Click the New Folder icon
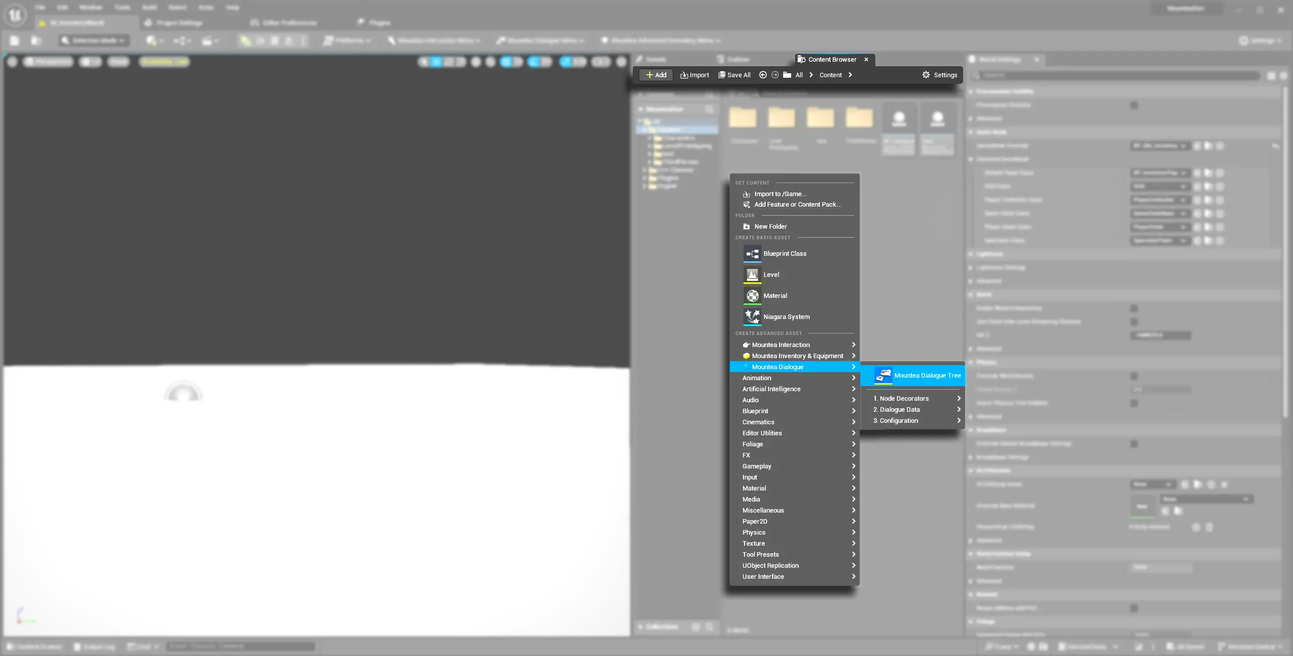The width and height of the screenshot is (1293, 656). [x=747, y=227]
